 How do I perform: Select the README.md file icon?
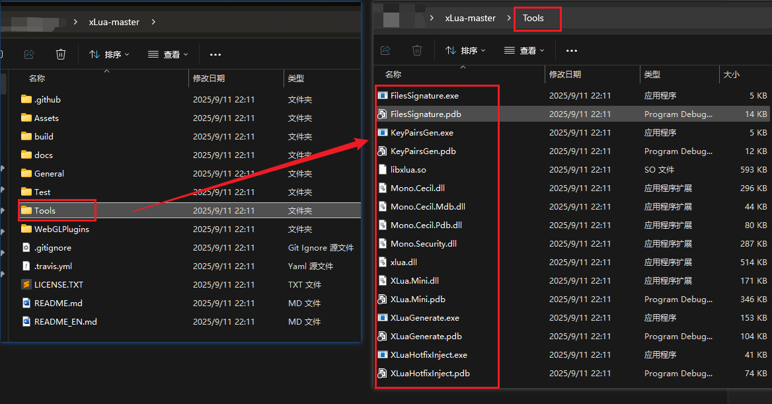26,303
